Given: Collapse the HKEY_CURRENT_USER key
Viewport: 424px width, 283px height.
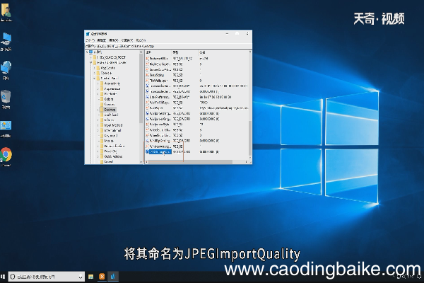Looking at the screenshot, I should tap(91, 62).
